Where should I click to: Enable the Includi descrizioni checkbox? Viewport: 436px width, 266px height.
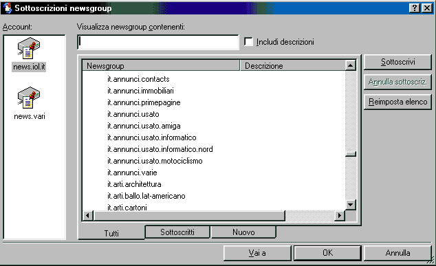pyautogui.click(x=248, y=42)
